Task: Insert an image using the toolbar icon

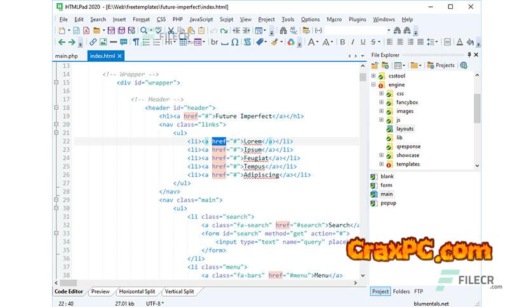Action: (x=104, y=42)
